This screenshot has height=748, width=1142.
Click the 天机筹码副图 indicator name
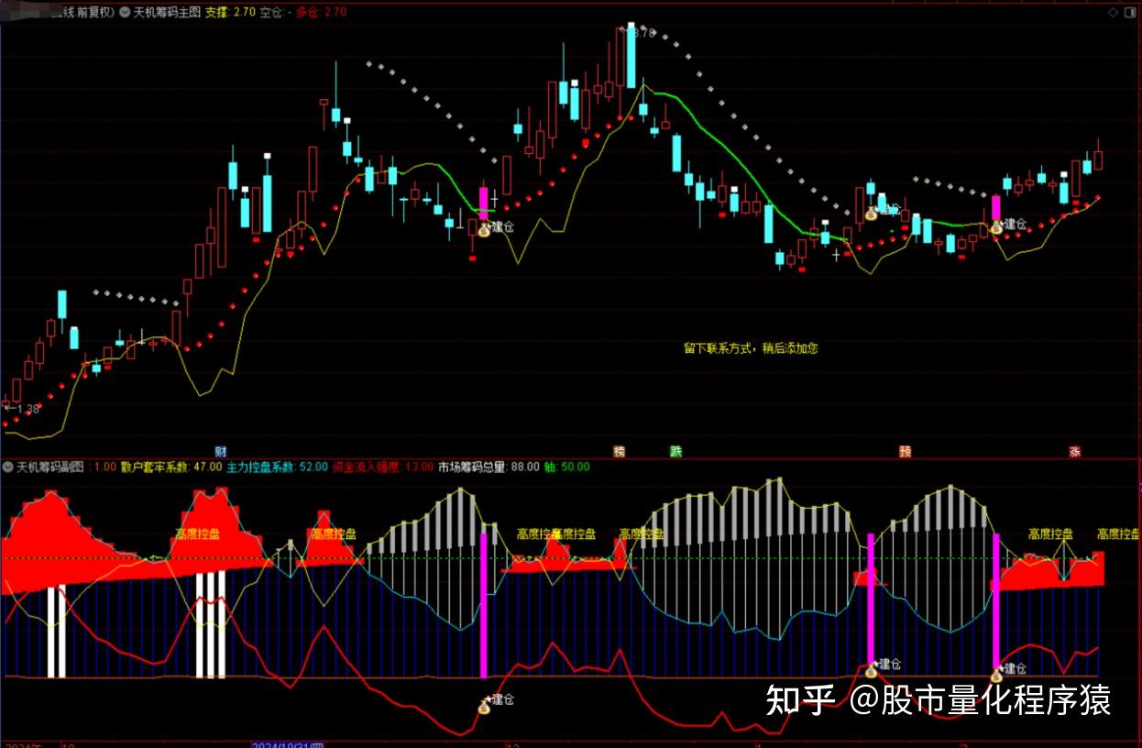click(x=49, y=467)
